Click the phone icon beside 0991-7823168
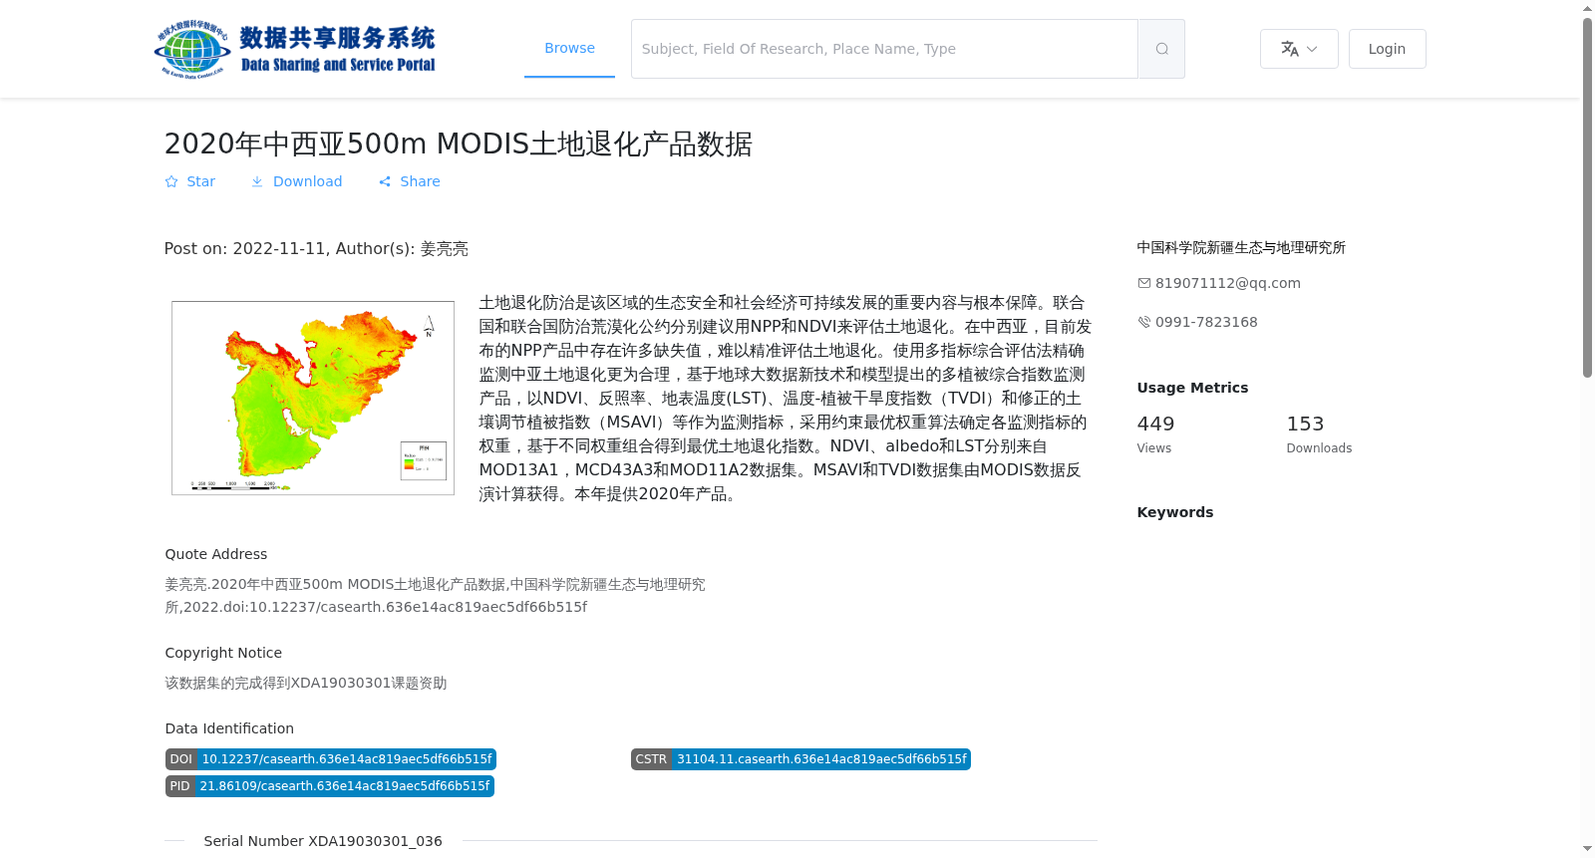 [x=1144, y=322]
